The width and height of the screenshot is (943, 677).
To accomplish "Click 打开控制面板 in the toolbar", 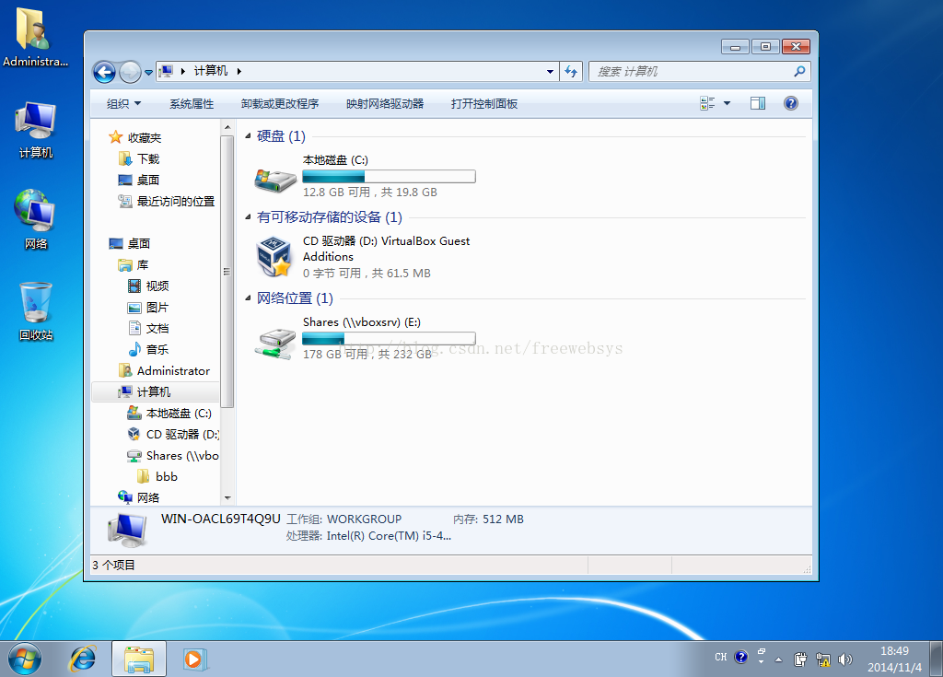I will point(484,103).
